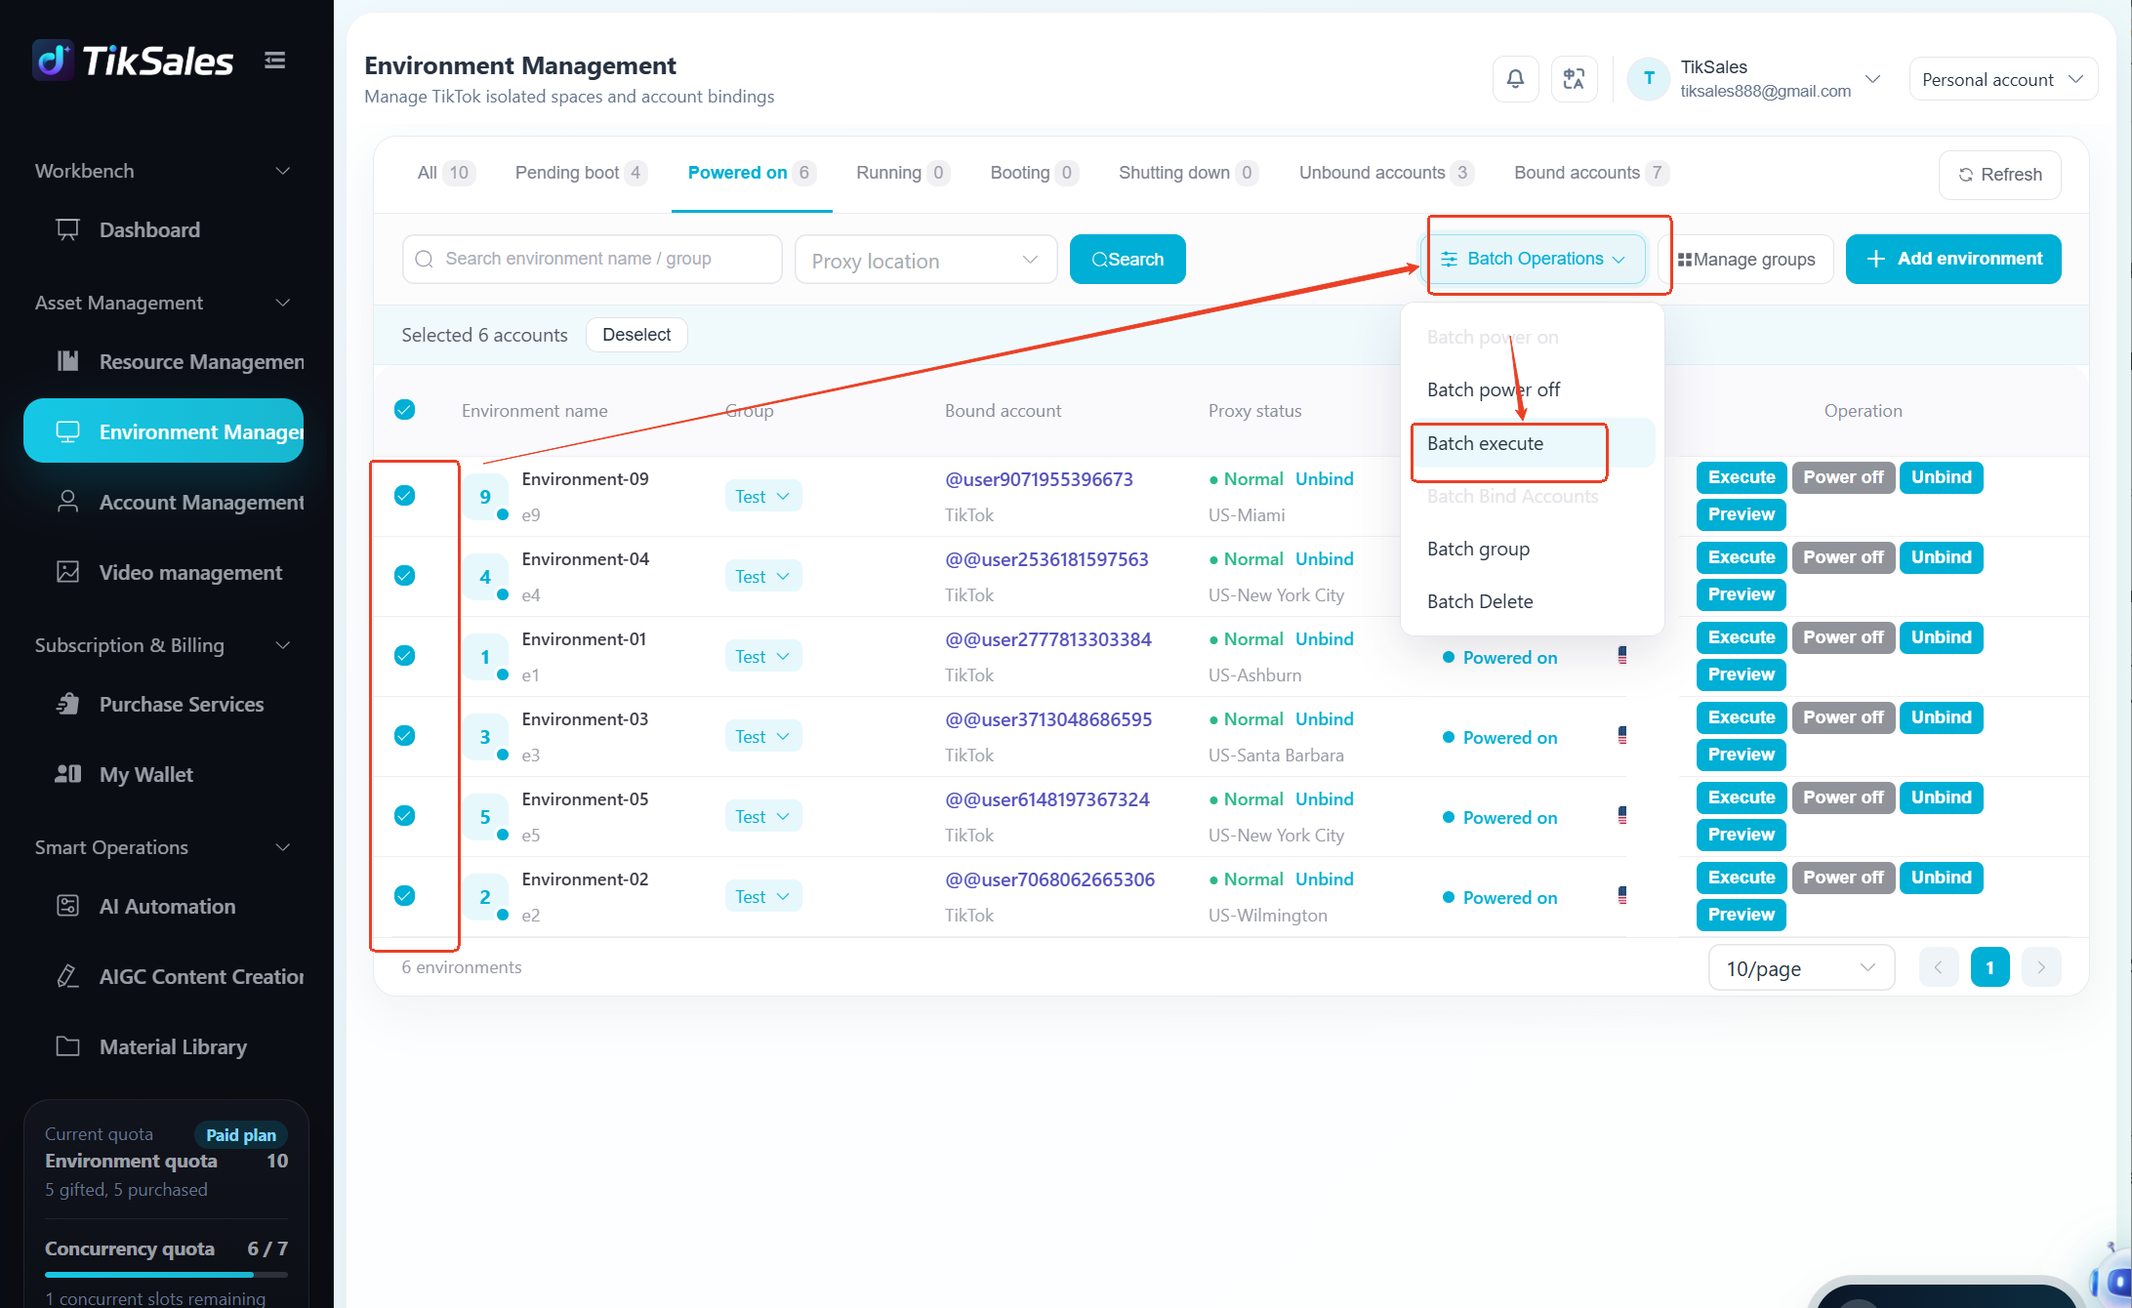Open AI Automation in the sidebar
Image resolution: width=2132 pixels, height=1308 pixels.
pyautogui.click(x=167, y=906)
